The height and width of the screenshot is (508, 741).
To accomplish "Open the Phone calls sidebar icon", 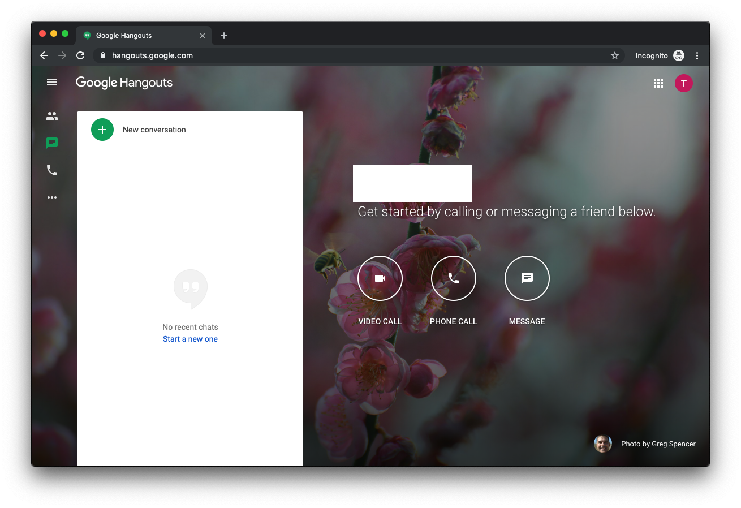I will [x=52, y=170].
